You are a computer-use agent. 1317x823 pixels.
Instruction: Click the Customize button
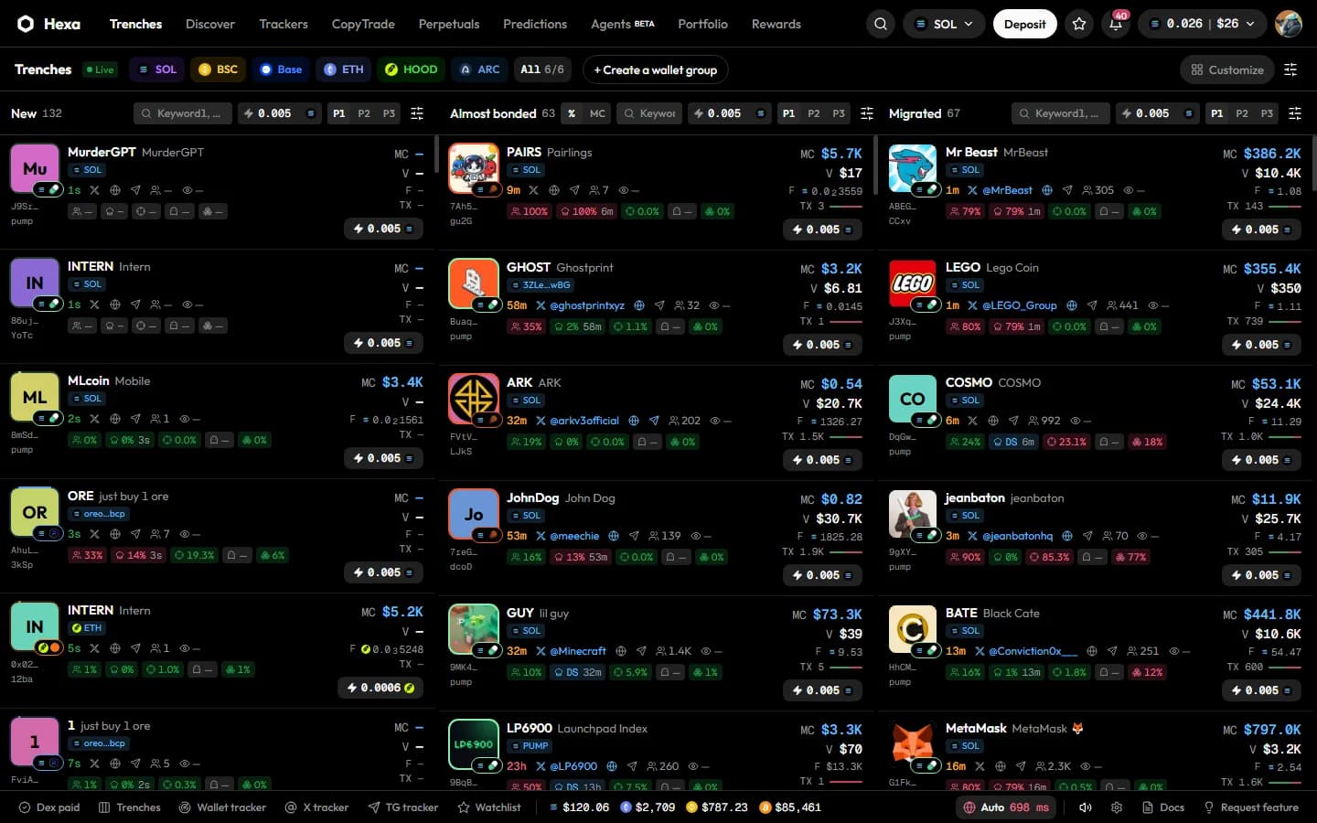(x=1226, y=69)
